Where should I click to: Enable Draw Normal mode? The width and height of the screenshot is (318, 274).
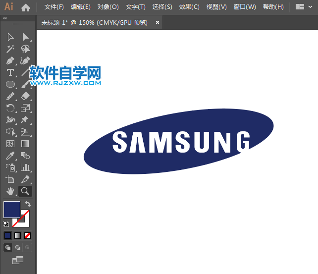(8, 247)
